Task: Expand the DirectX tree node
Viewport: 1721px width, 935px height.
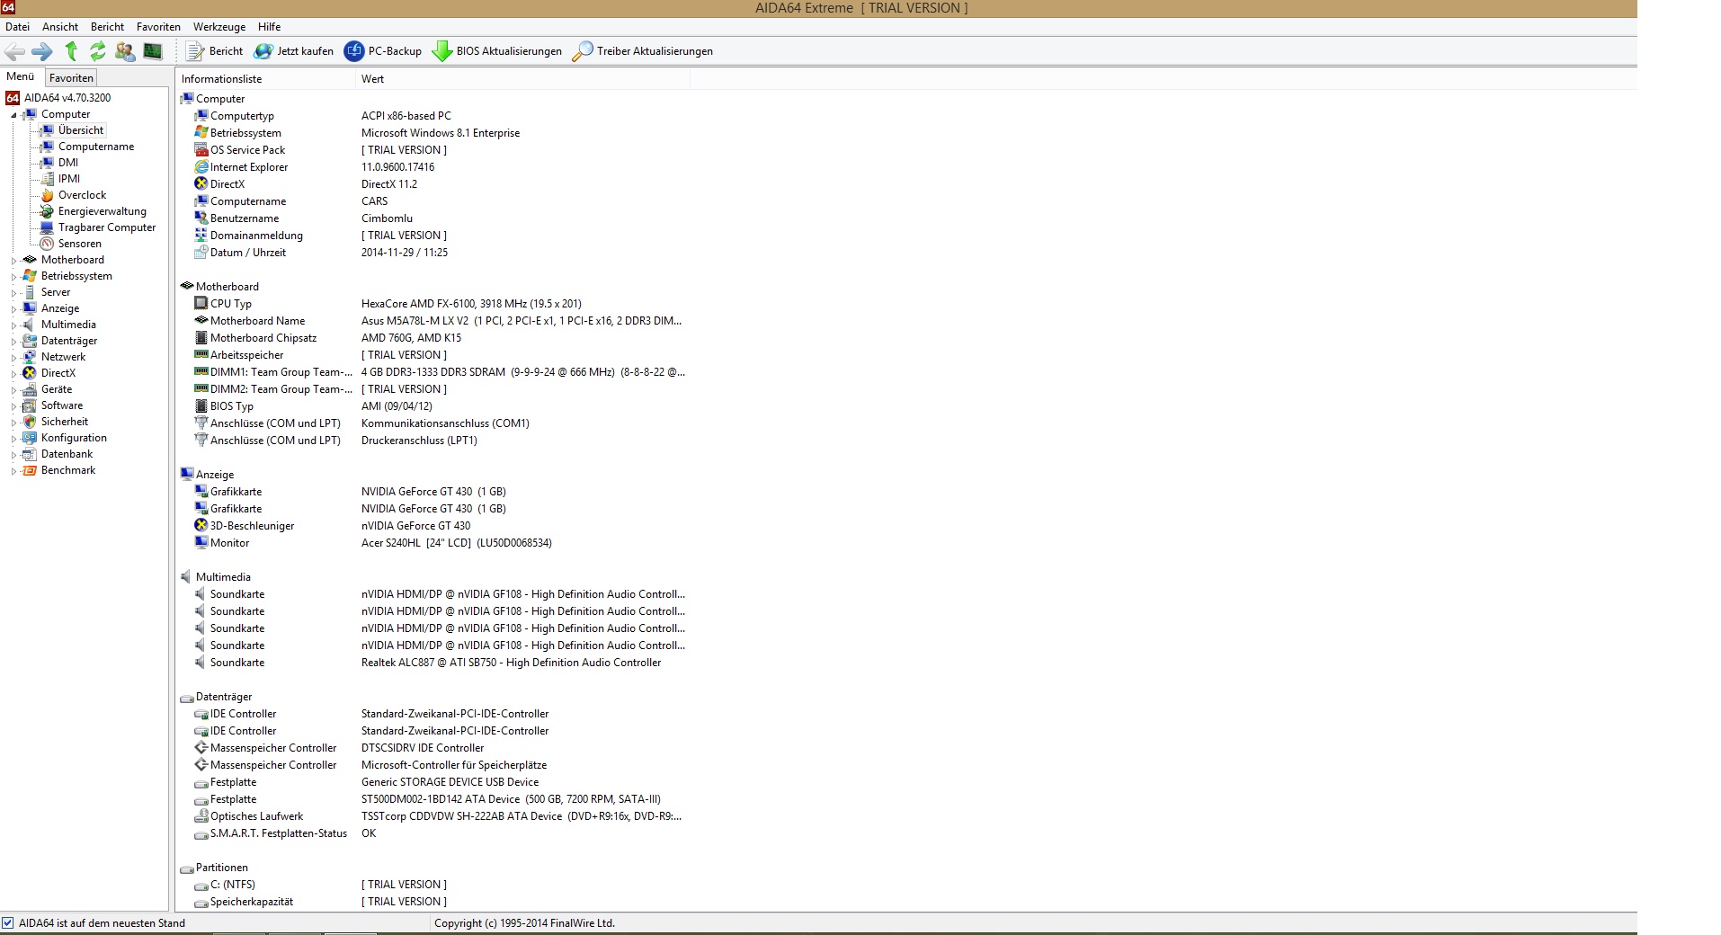Action: point(13,374)
